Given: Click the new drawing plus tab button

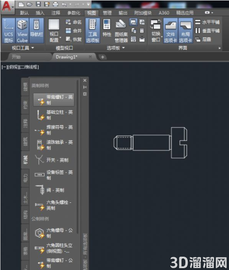Looking at the screenshot, I should click(x=102, y=57).
